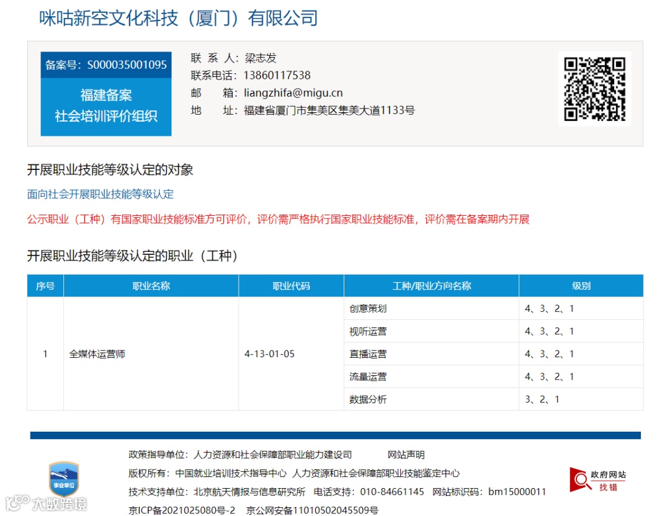Click the 备案号 S000035001095 label
This screenshot has width=670, height=516.
[106, 64]
